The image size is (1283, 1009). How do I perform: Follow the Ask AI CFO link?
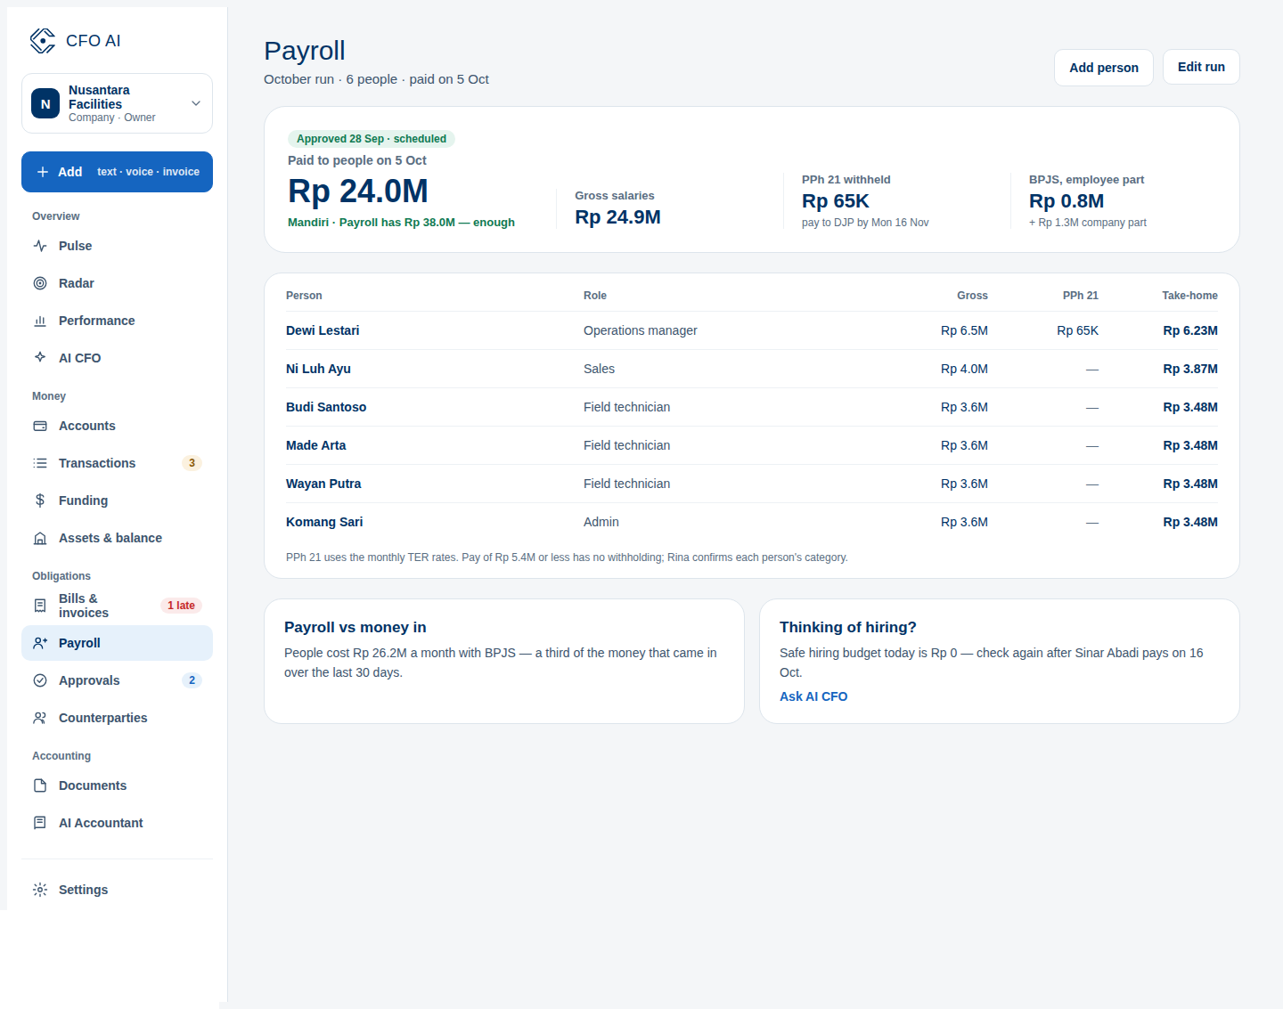(x=813, y=696)
